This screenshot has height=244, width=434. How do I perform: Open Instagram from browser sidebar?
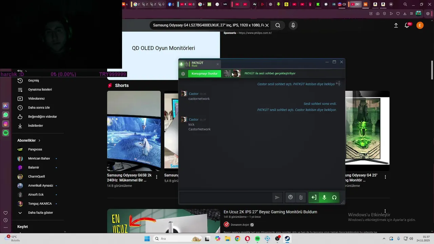6,124
